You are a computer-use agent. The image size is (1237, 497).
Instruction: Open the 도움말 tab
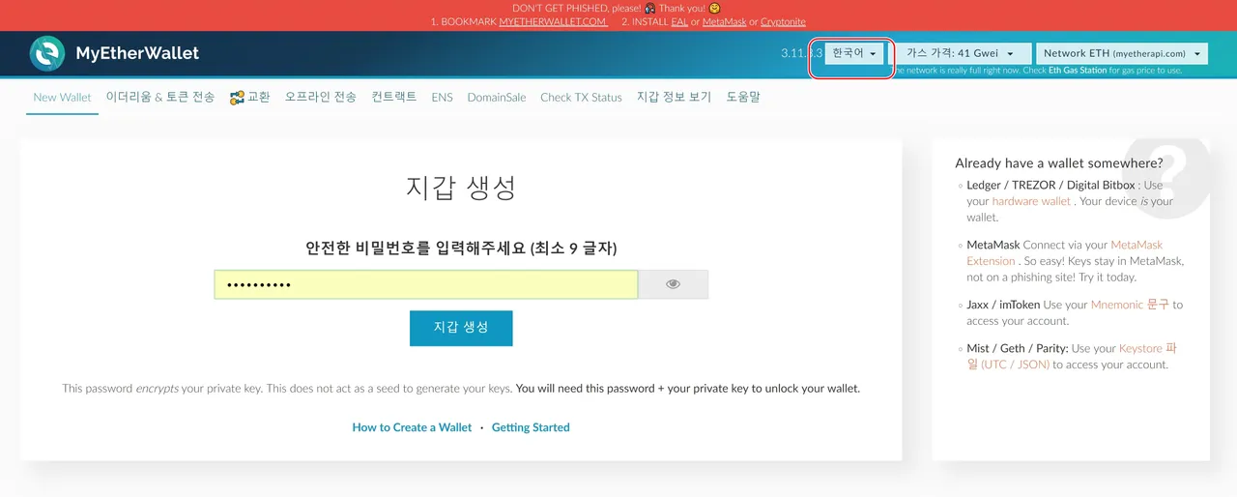coord(743,98)
